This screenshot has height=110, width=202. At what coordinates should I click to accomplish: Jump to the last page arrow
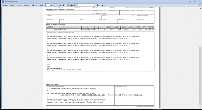[x=63, y=5]
